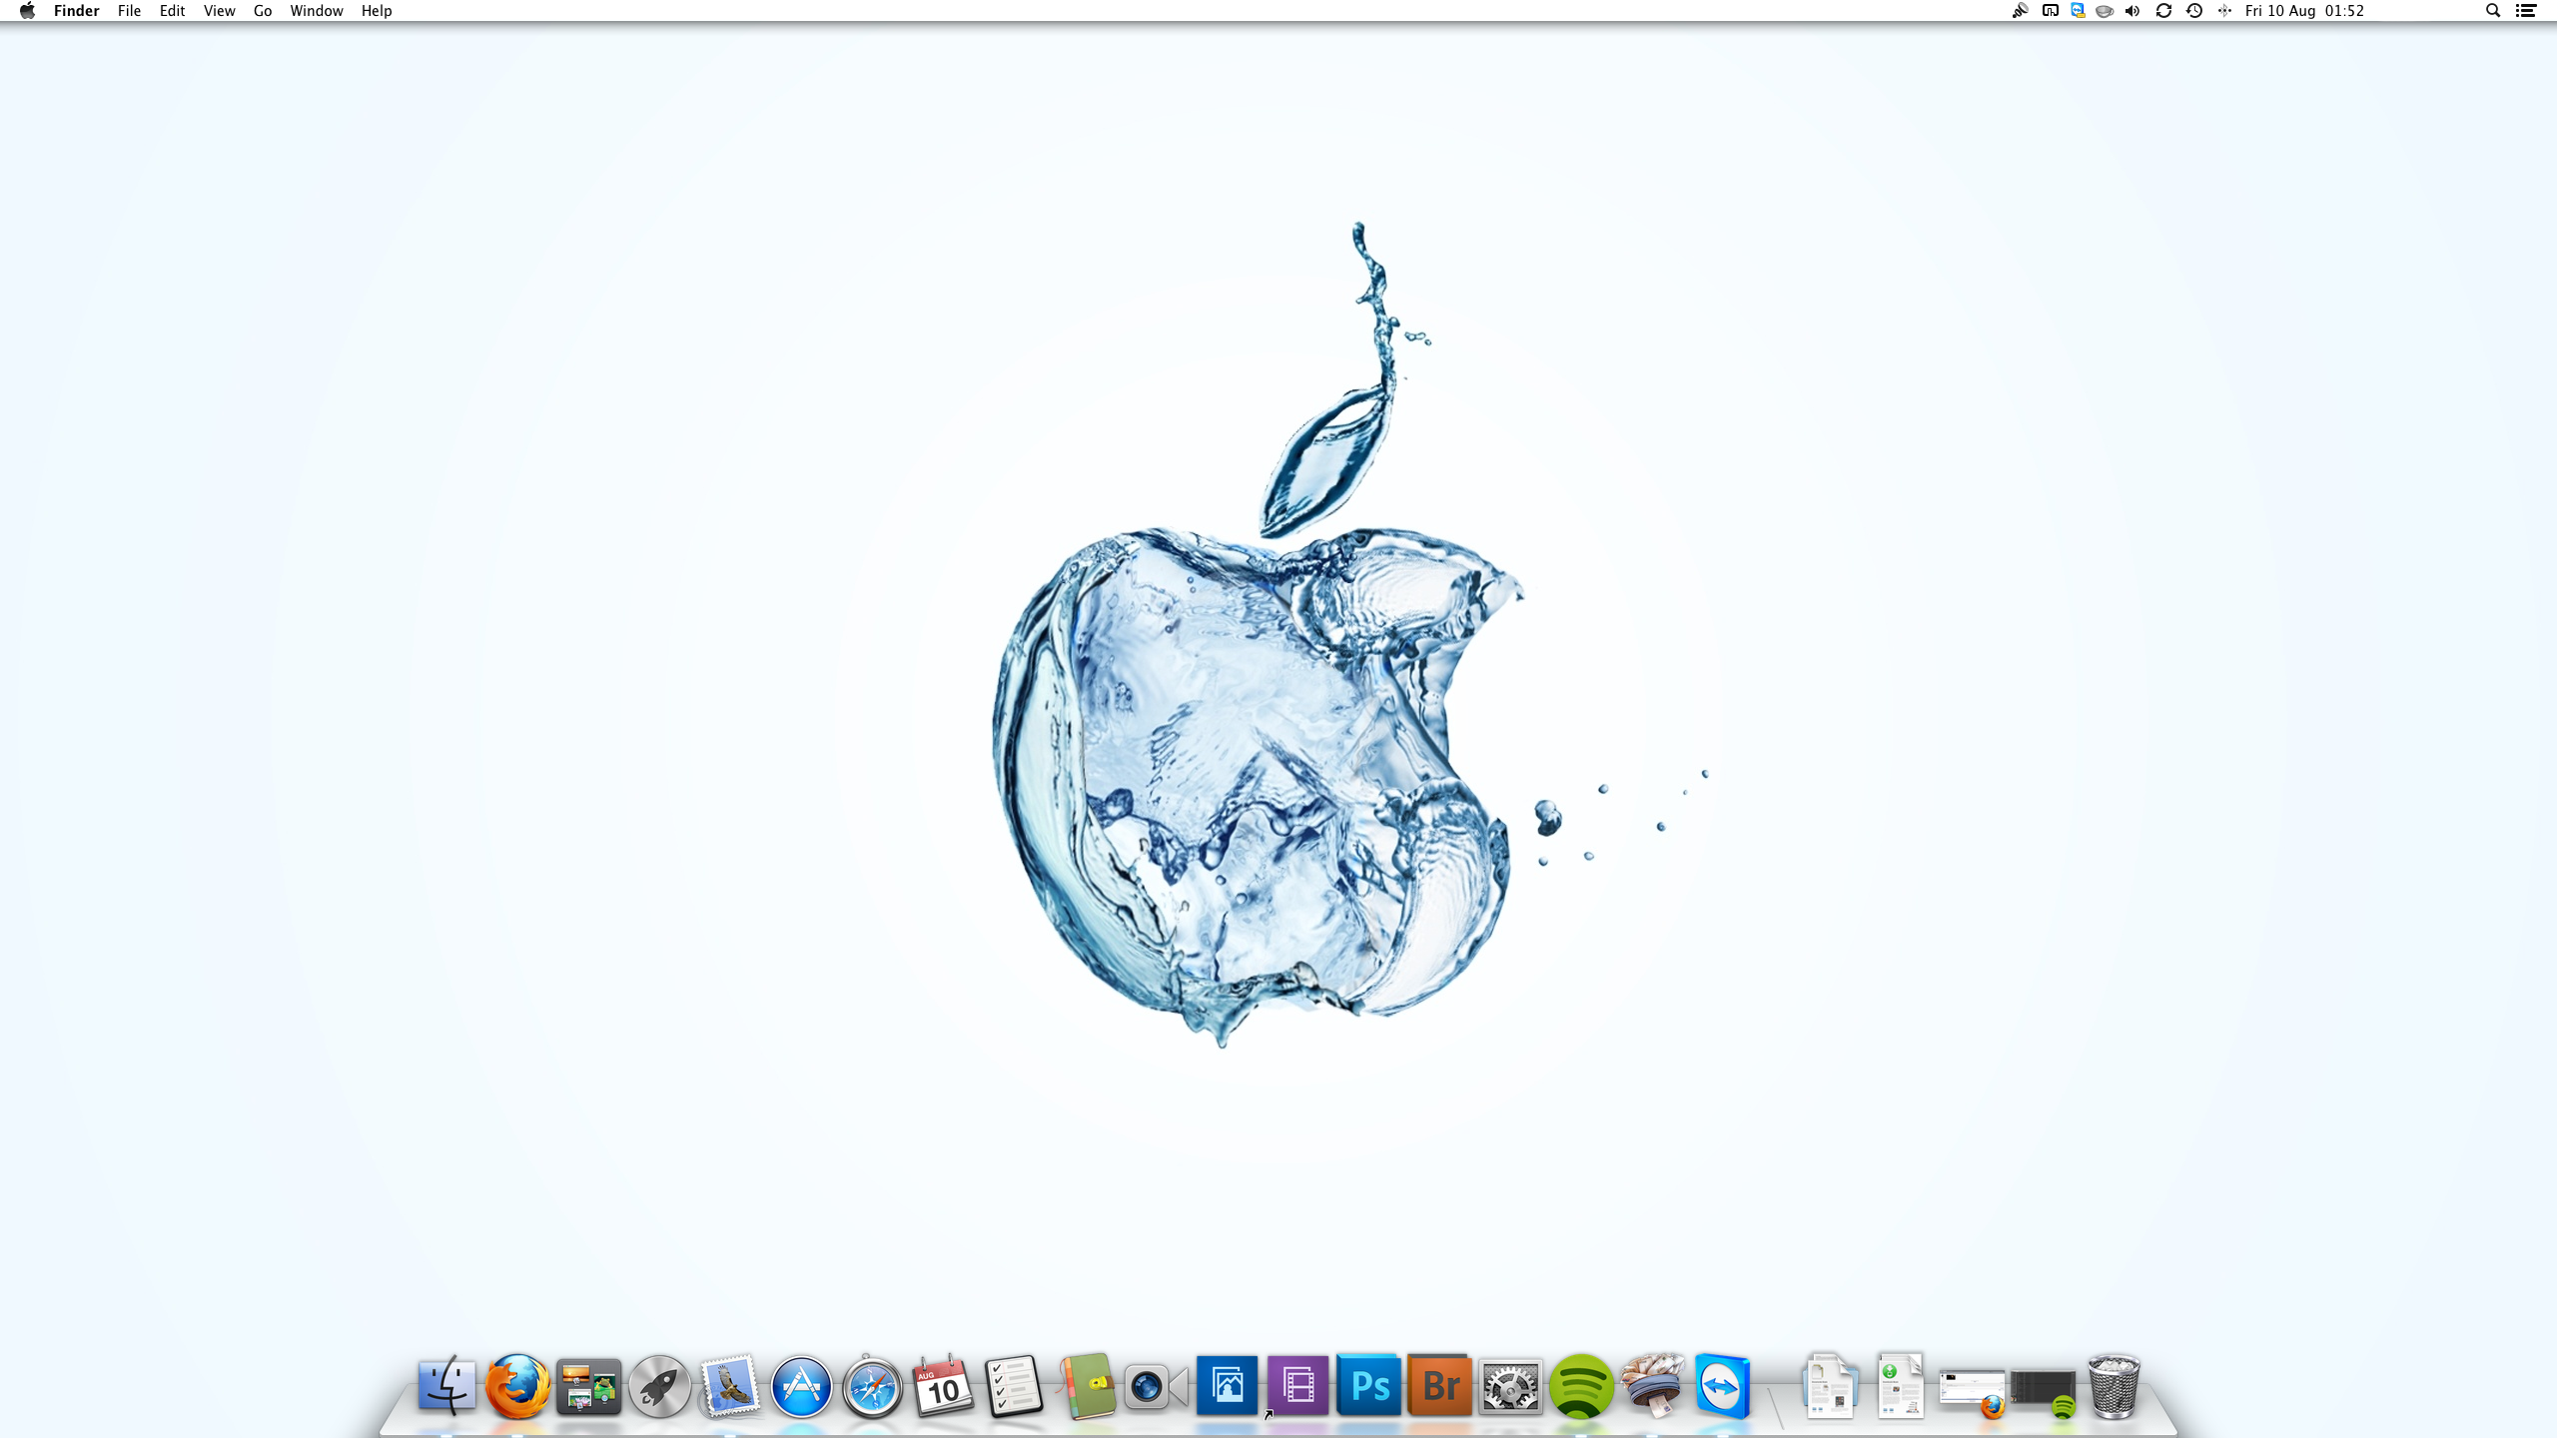Open the Window menu
This screenshot has width=2557, height=1438.
[x=317, y=11]
